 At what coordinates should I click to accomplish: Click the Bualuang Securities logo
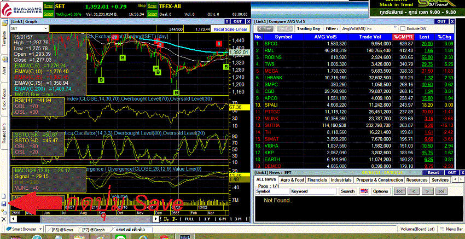21,9
